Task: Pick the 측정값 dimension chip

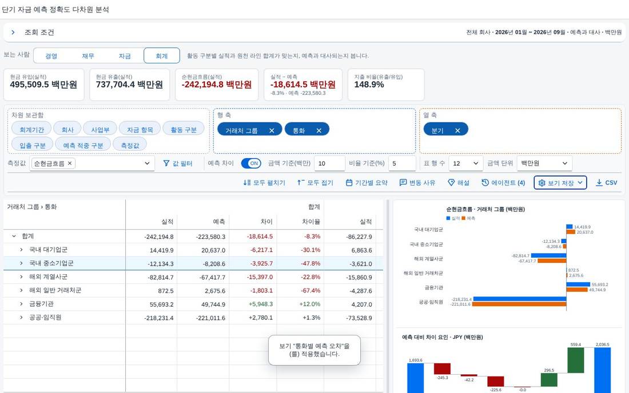Action: coord(130,145)
